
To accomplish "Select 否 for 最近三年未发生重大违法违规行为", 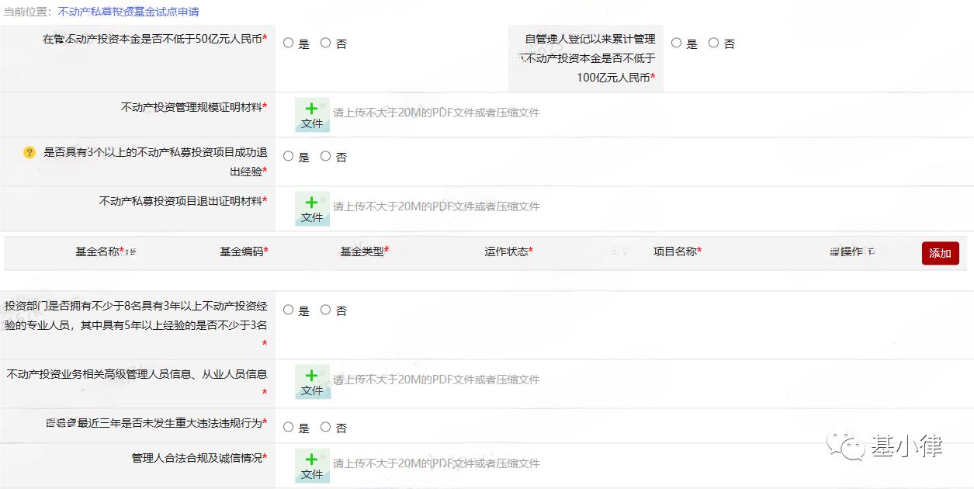I will tap(325, 426).
